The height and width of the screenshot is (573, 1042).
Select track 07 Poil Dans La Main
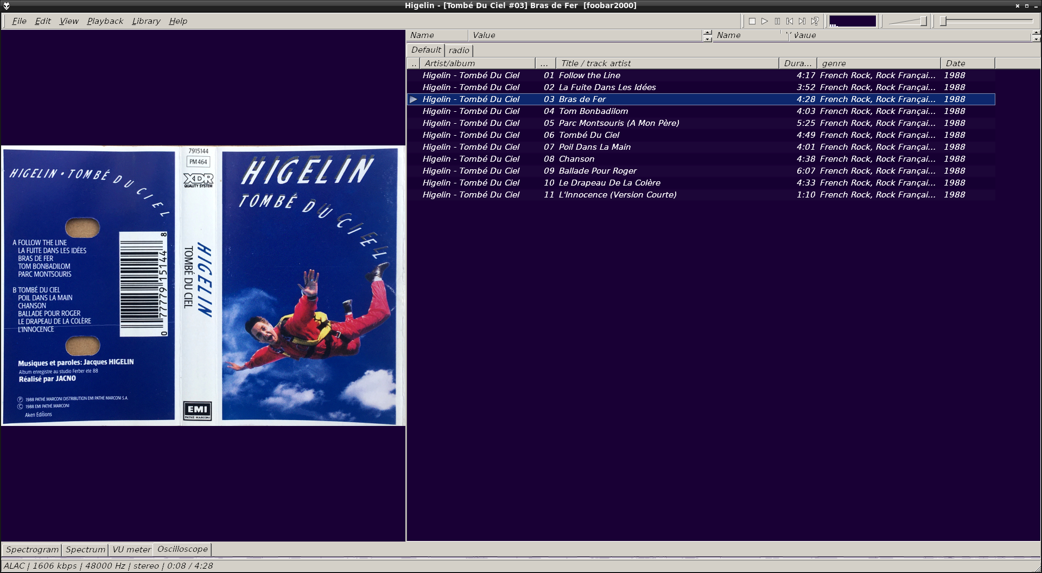pyautogui.click(x=701, y=147)
